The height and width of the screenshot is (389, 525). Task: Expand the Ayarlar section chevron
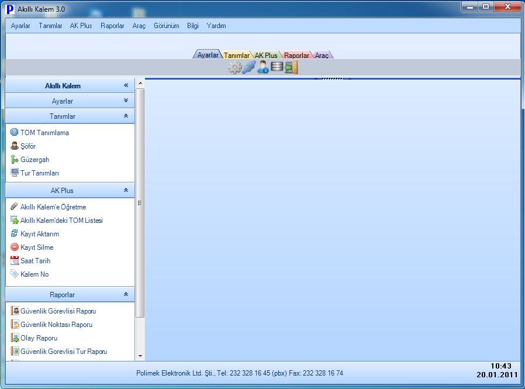[126, 101]
